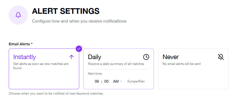Screen dimensions: 241x107
Task: Choose the Daily email alert option
Action: 95,57
